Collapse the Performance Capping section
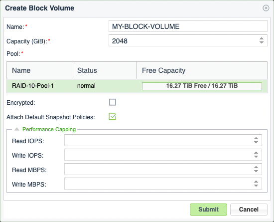Screen dimensions: 274x222 17,129
